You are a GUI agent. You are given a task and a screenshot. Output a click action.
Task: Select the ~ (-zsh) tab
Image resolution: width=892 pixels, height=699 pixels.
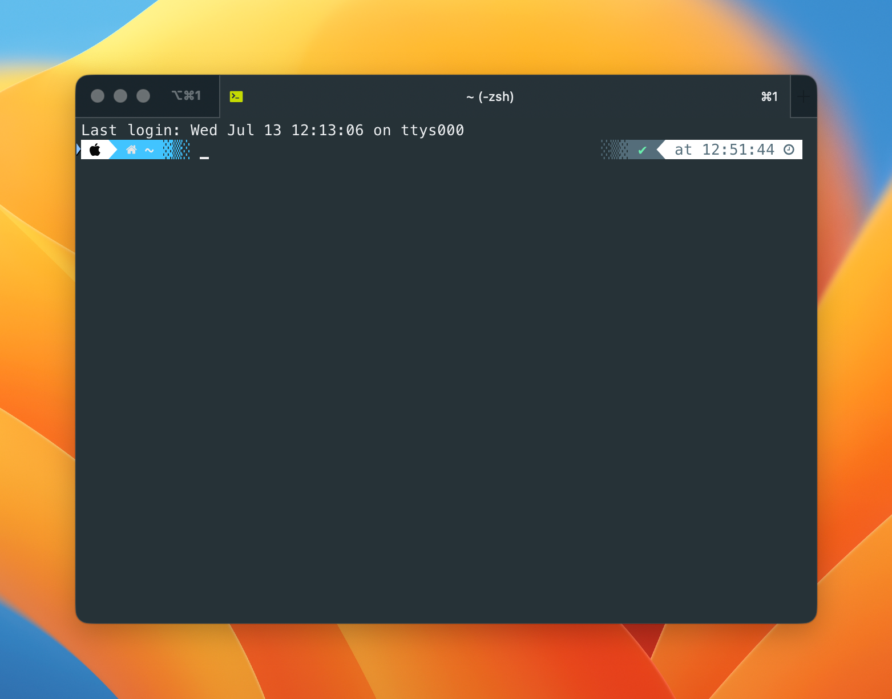pyautogui.click(x=504, y=96)
